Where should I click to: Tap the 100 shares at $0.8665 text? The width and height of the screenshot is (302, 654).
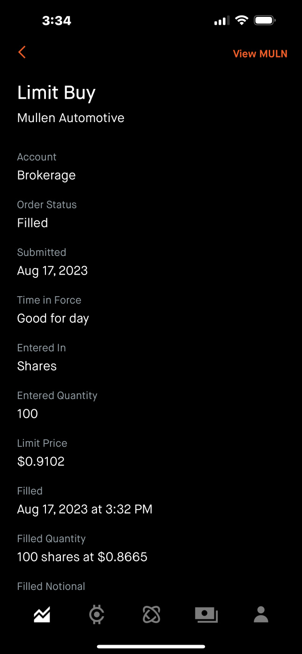[82, 557]
